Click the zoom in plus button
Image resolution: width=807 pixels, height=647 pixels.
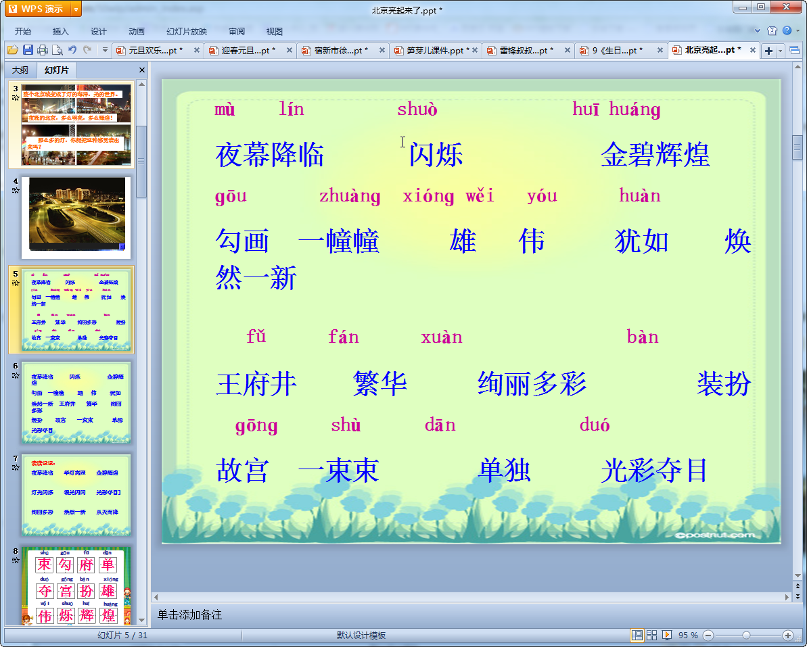(787, 636)
